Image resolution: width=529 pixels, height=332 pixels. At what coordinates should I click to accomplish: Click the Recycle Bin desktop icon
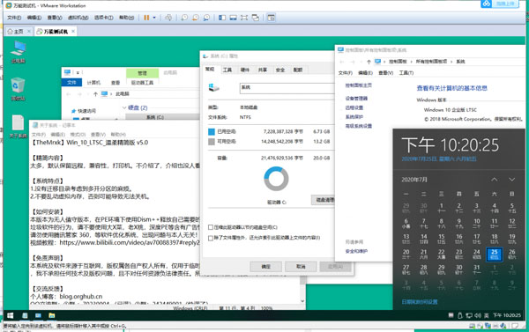tap(18, 89)
